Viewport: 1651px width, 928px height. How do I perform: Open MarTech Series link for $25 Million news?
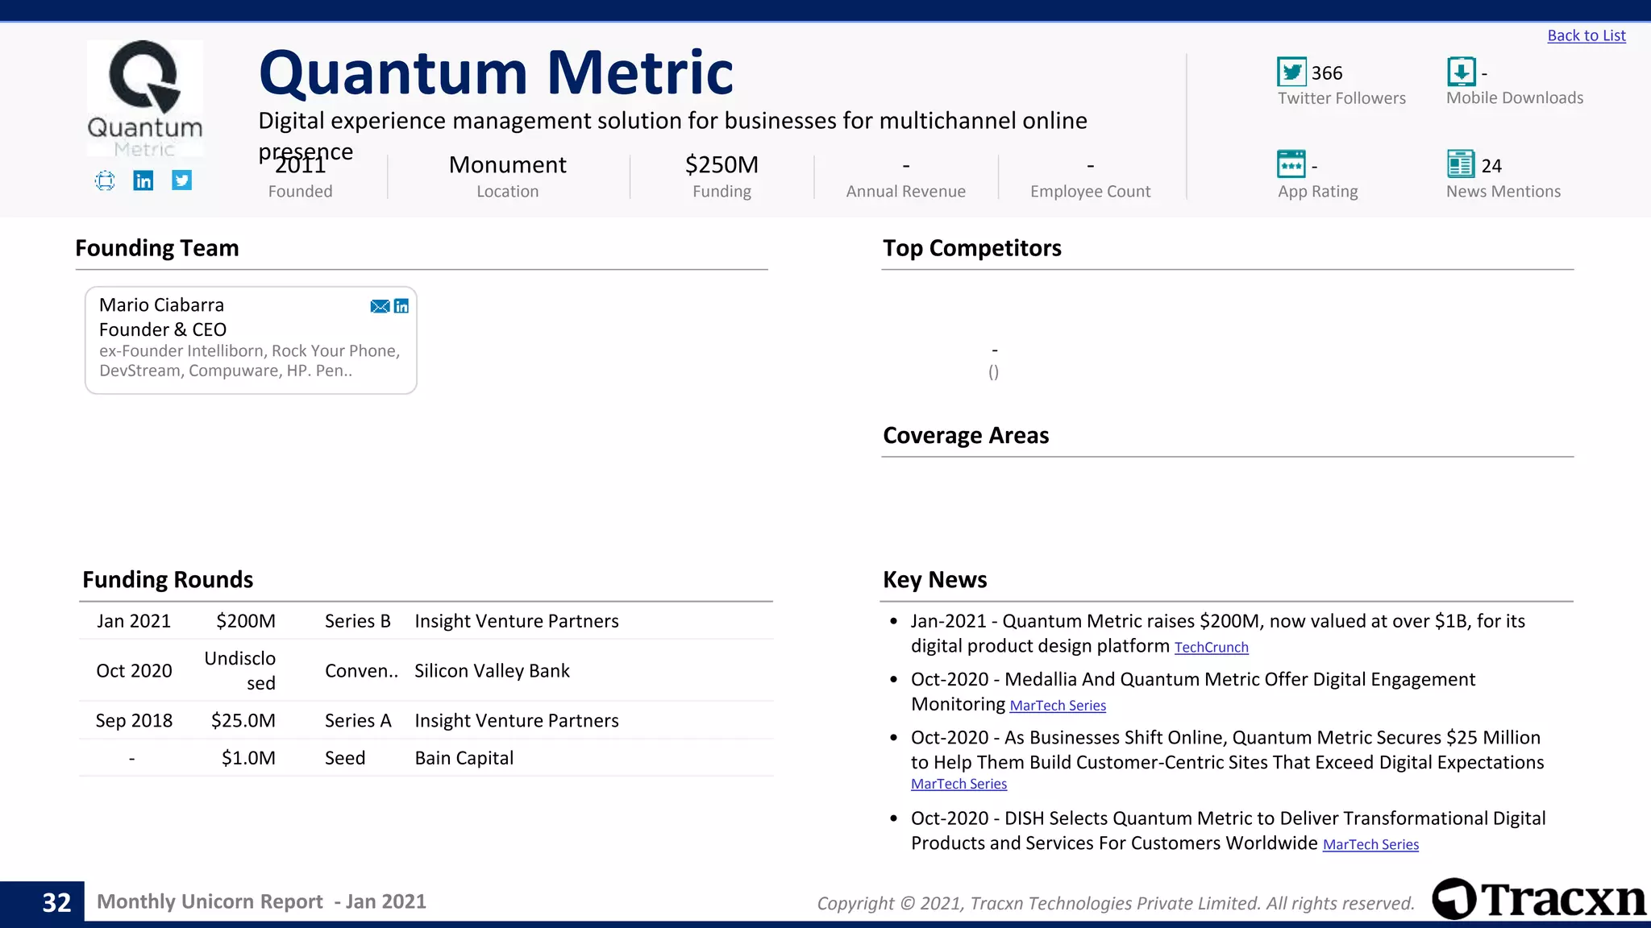coord(959,784)
